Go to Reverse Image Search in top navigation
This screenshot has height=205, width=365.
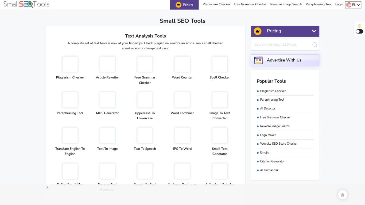click(286, 4)
